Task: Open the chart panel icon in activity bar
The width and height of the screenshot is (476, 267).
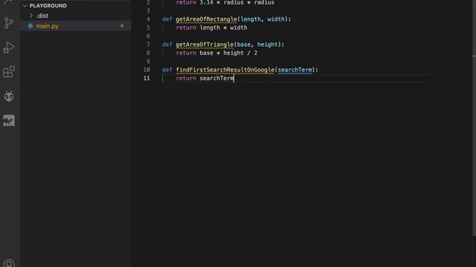Action: (9, 120)
